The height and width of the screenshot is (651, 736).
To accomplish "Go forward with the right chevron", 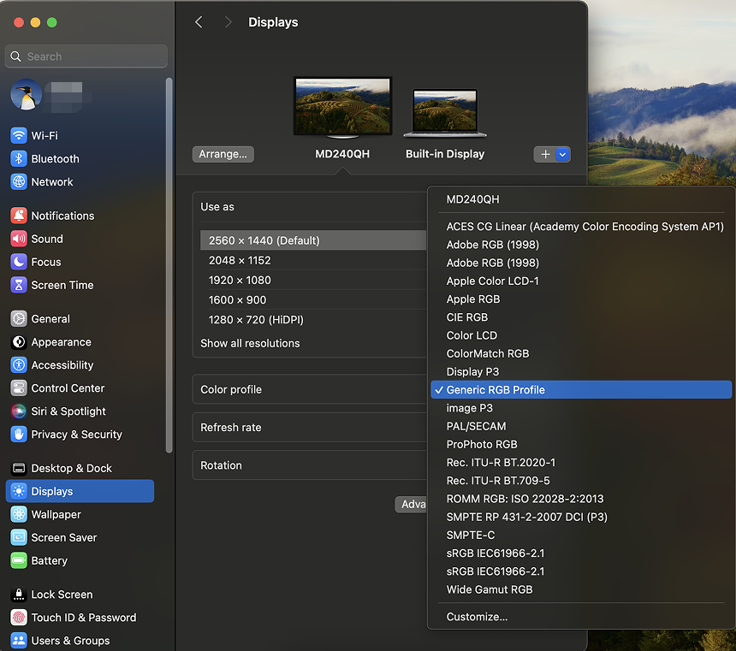I will tap(229, 22).
